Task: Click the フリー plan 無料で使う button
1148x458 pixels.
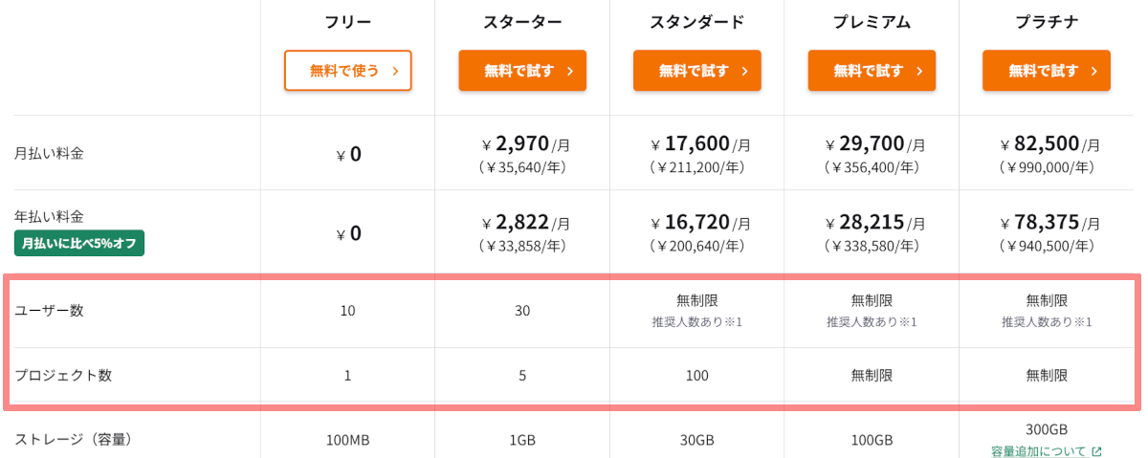Action: 347,71
